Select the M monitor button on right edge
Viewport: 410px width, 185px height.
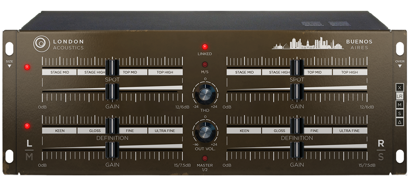399,105
